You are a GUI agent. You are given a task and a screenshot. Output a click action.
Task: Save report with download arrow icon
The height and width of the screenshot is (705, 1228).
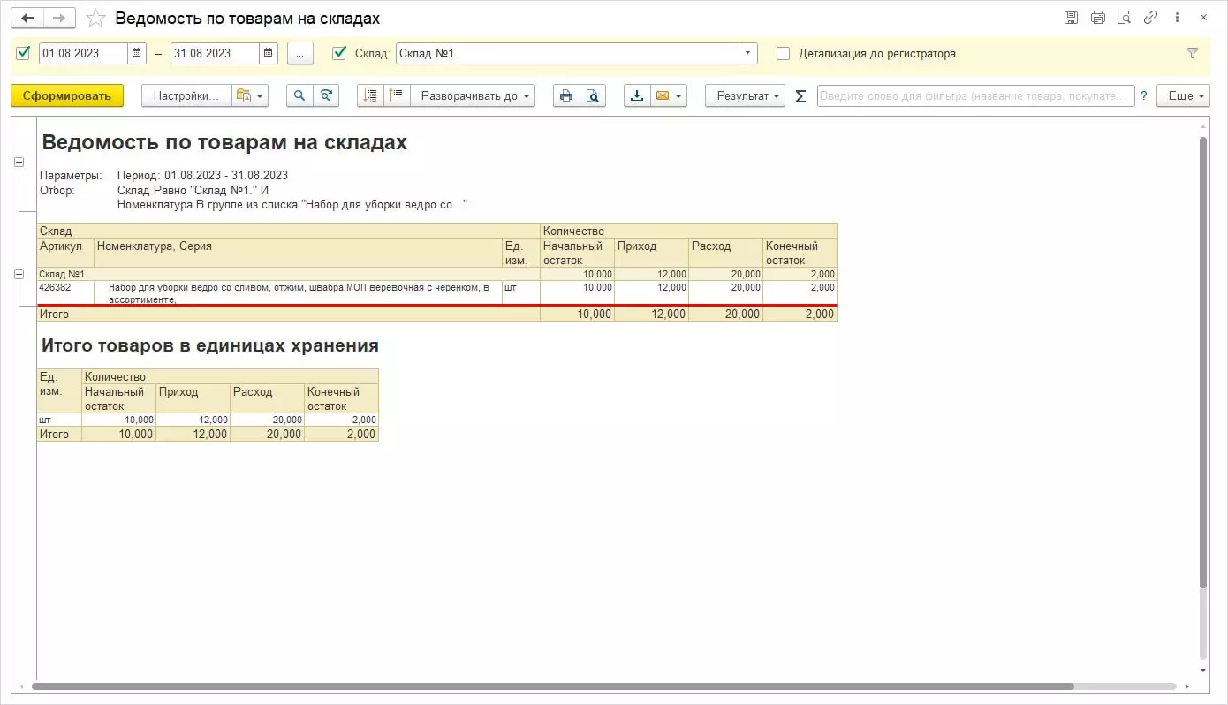pyautogui.click(x=637, y=95)
